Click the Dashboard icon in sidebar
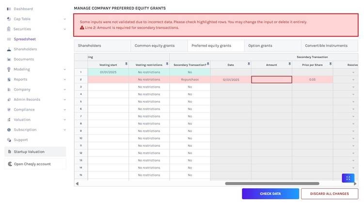 [9, 9]
